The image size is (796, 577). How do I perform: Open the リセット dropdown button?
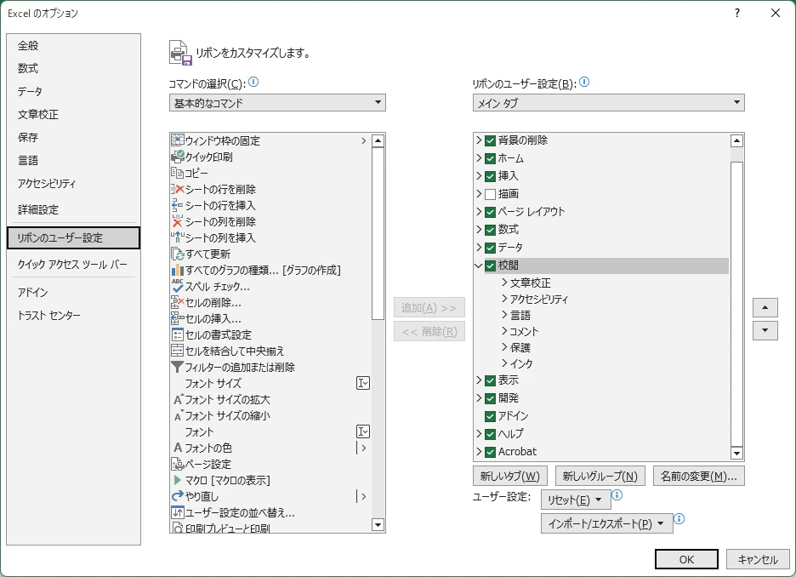click(576, 500)
